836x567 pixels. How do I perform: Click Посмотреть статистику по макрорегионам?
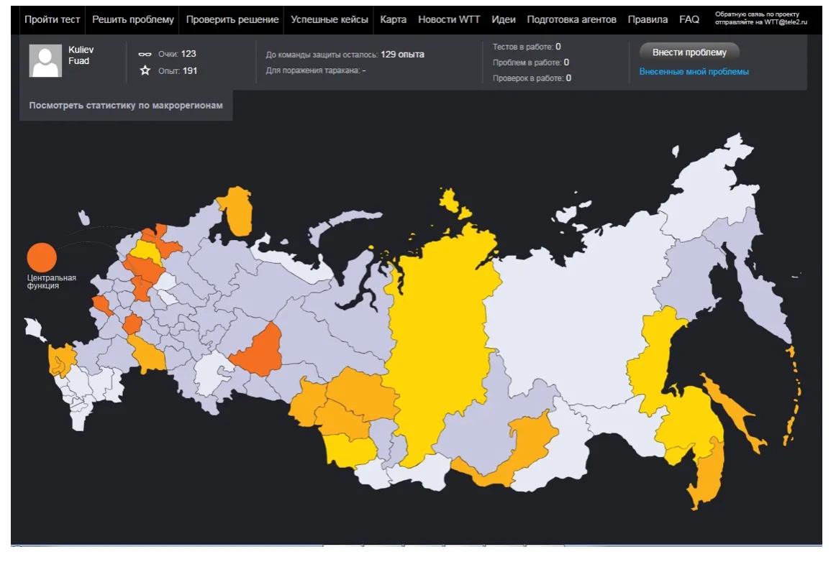(126, 106)
